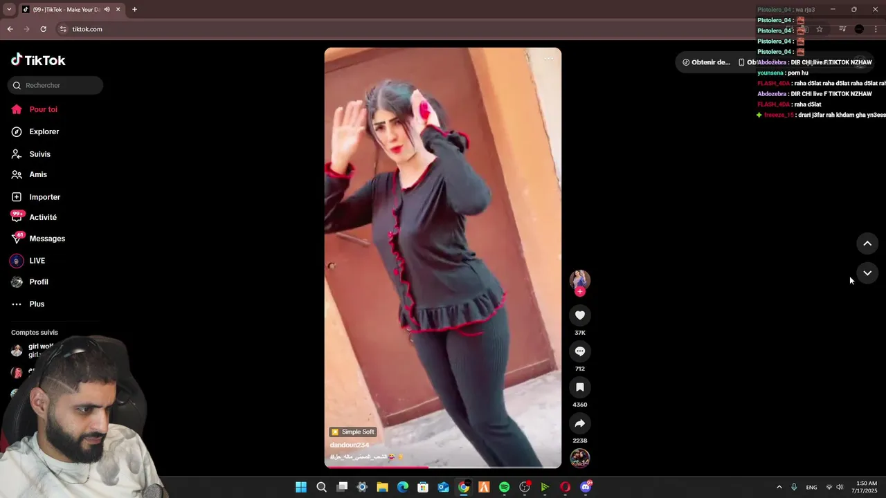Open File Explorer from taskbar
The width and height of the screenshot is (886, 498).
coord(382,487)
